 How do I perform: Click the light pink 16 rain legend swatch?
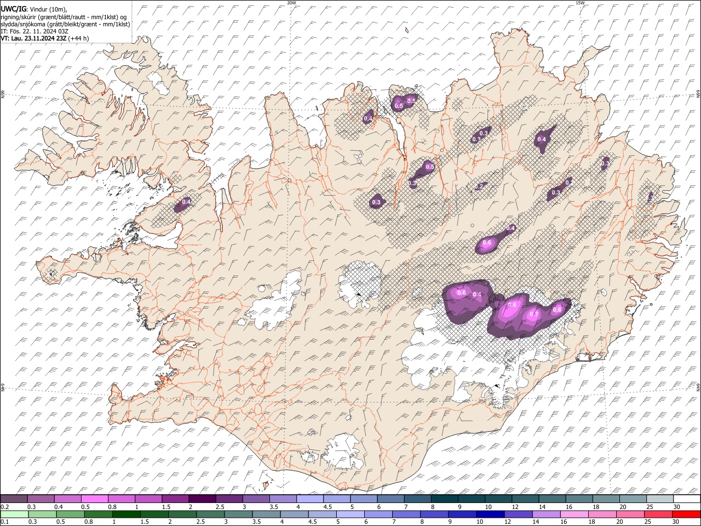(574, 514)
